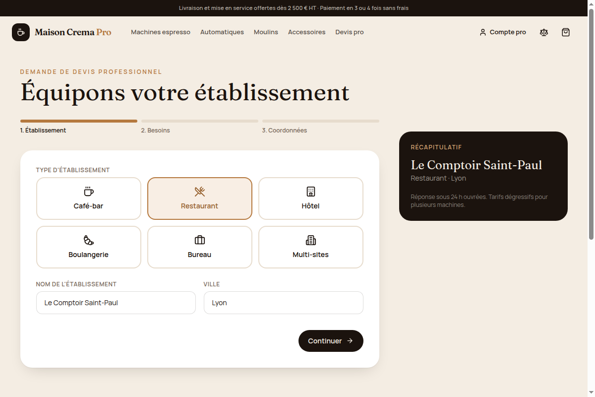Screen dimensions: 595x397
Task: Select Multi-sites establishment type
Action: click(311, 247)
